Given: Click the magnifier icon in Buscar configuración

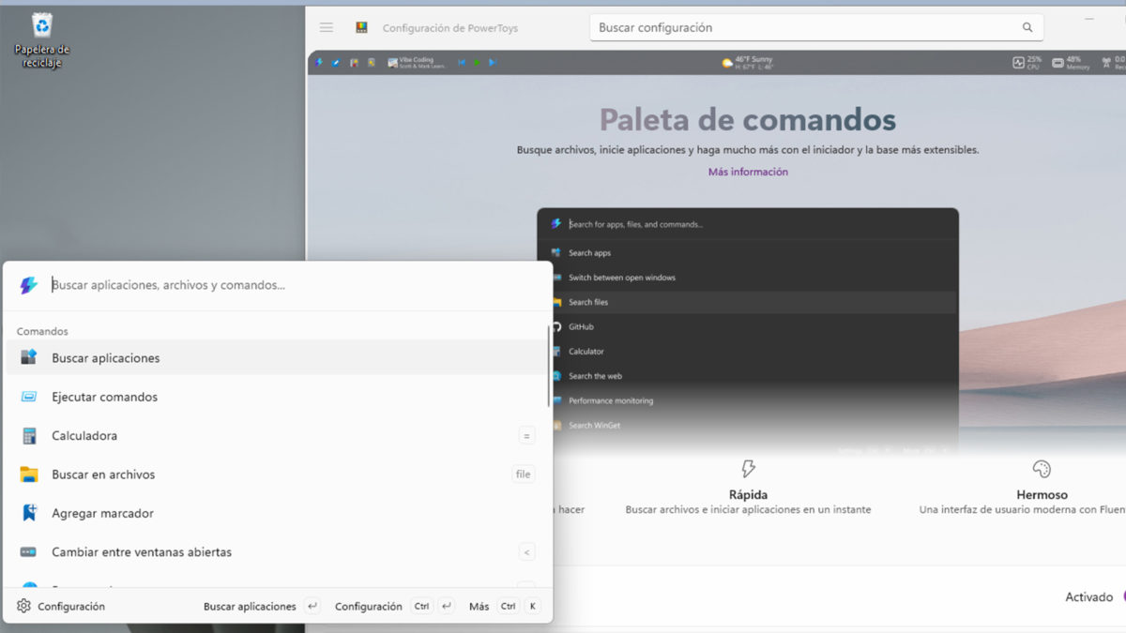Looking at the screenshot, I should 1027,28.
